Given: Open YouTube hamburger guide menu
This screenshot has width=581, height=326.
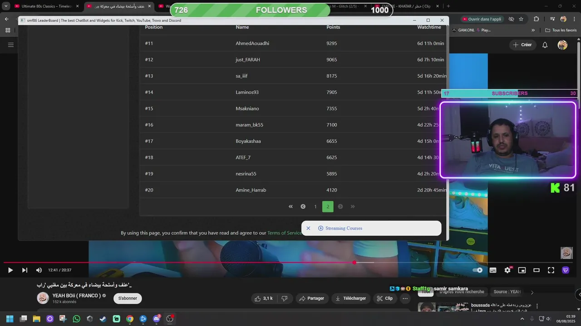Looking at the screenshot, I should tap(11, 45).
